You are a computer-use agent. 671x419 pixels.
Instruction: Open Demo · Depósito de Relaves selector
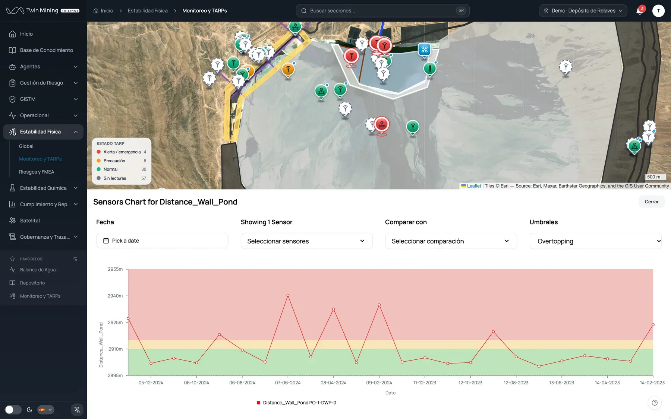583,11
